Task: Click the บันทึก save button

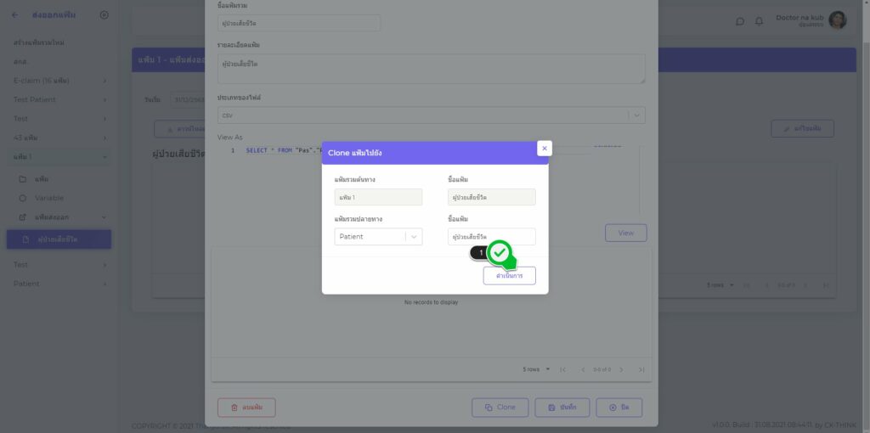Action: point(562,408)
